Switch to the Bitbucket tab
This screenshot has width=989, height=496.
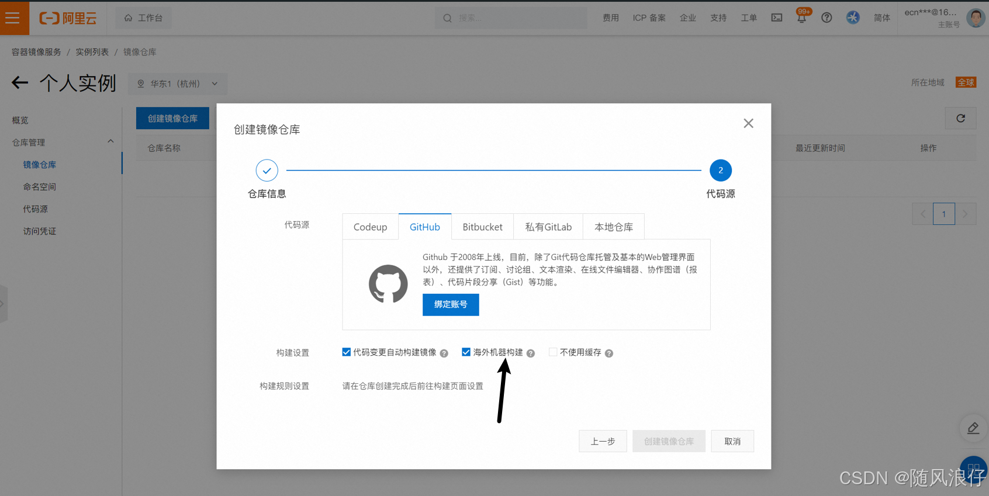[483, 227]
